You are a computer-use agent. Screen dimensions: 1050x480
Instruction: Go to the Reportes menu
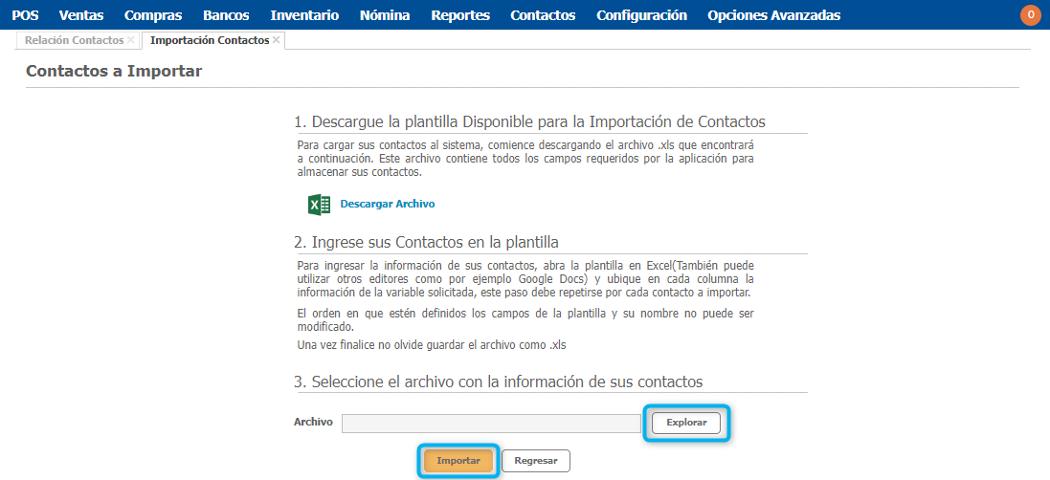460,15
